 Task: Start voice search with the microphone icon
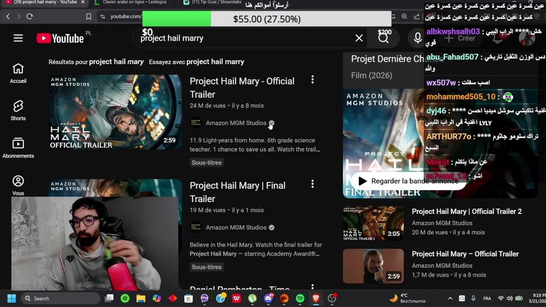pos(418,38)
